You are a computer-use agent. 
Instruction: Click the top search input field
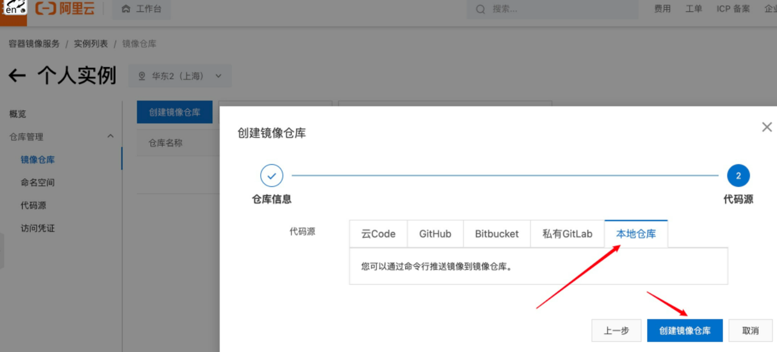[560, 9]
